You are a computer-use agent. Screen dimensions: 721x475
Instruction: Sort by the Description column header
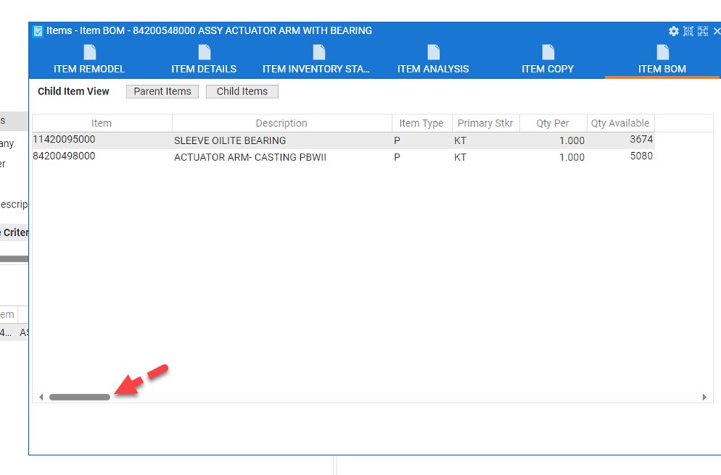click(281, 123)
